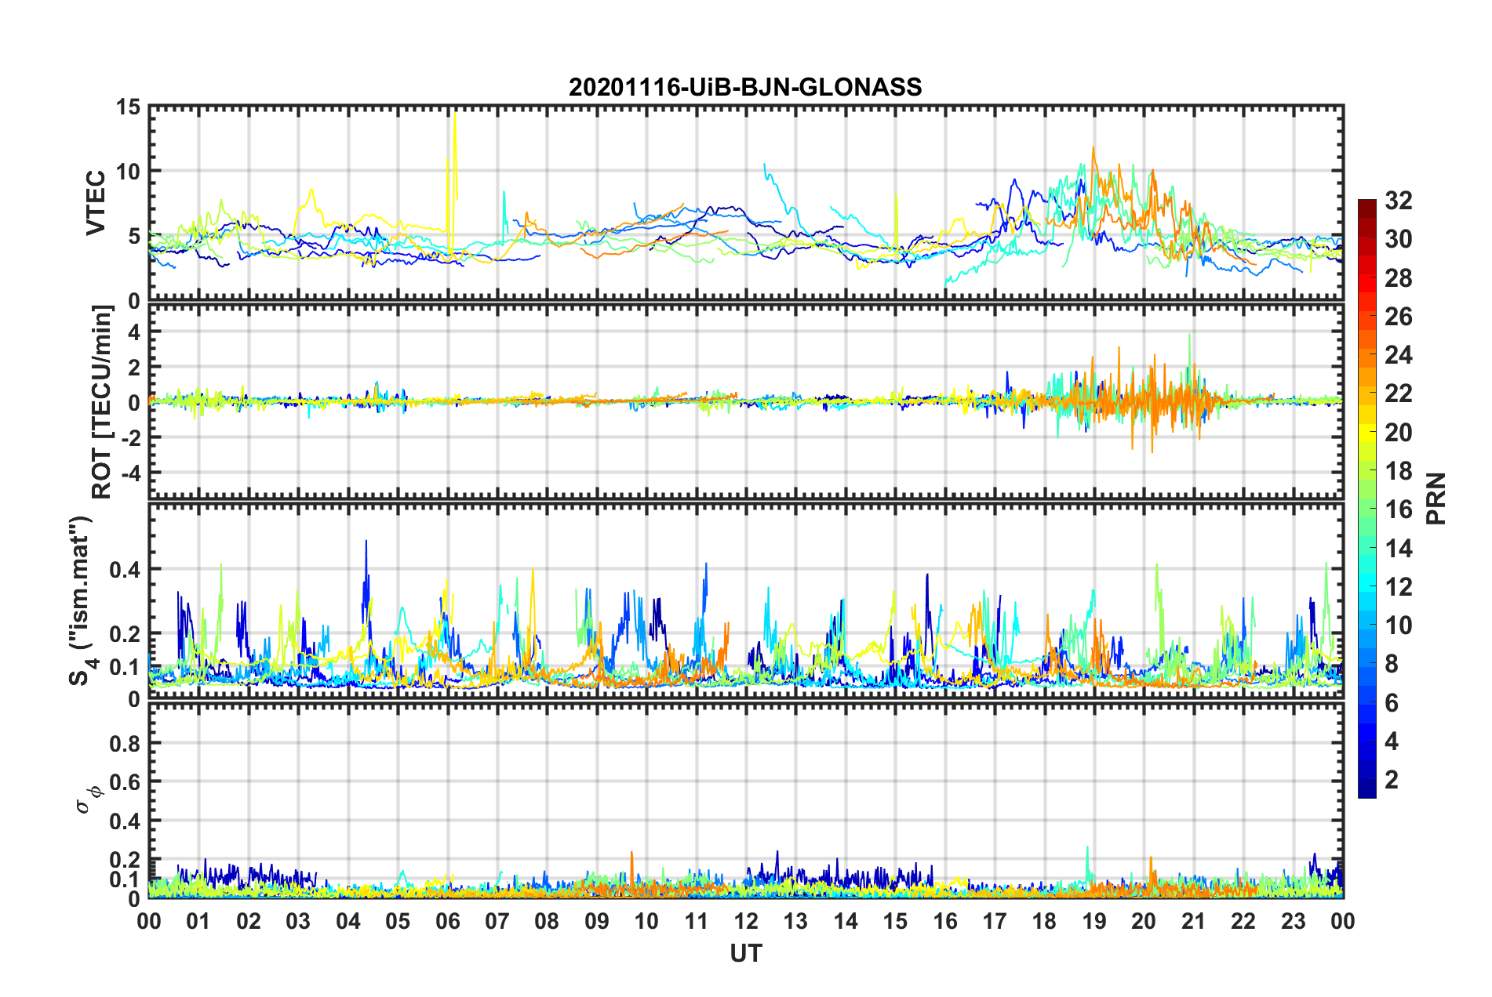Click the 11 hour tick on the UT axis

(697, 922)
